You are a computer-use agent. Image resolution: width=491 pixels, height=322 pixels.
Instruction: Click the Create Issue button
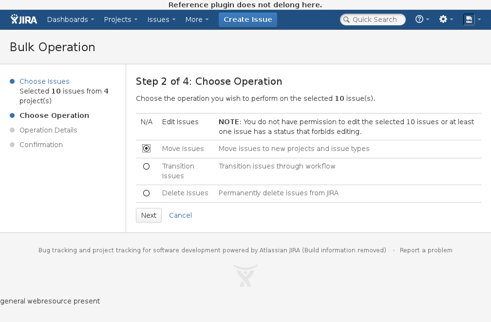point(247,19)
